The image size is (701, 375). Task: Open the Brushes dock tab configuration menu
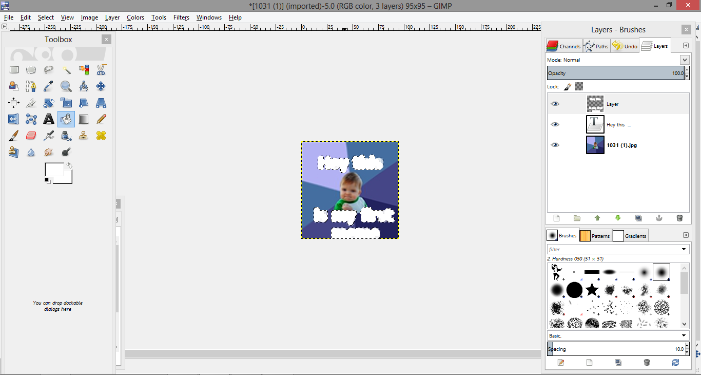686,235
